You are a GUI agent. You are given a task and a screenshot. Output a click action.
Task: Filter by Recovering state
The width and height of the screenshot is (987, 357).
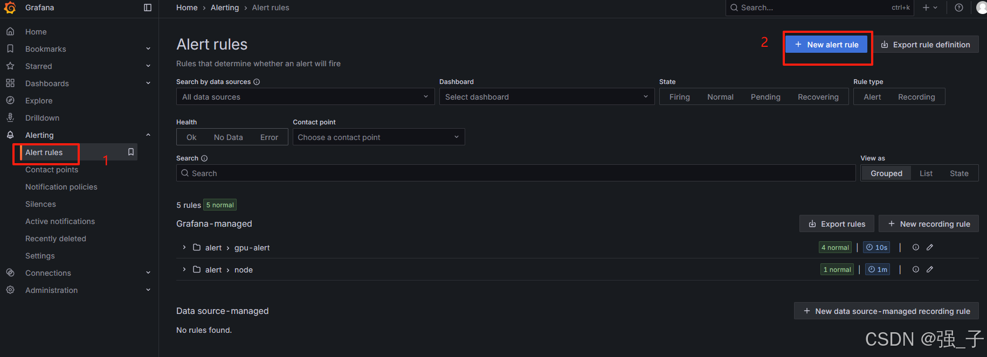[x=818, y=97]
